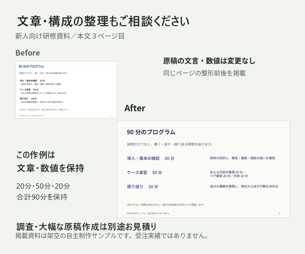This screenshot has width=305, height=254.
Task: Click the disclaimer 掲載資料は架空の自主制作サンプルです
Action: pos(112,236)
